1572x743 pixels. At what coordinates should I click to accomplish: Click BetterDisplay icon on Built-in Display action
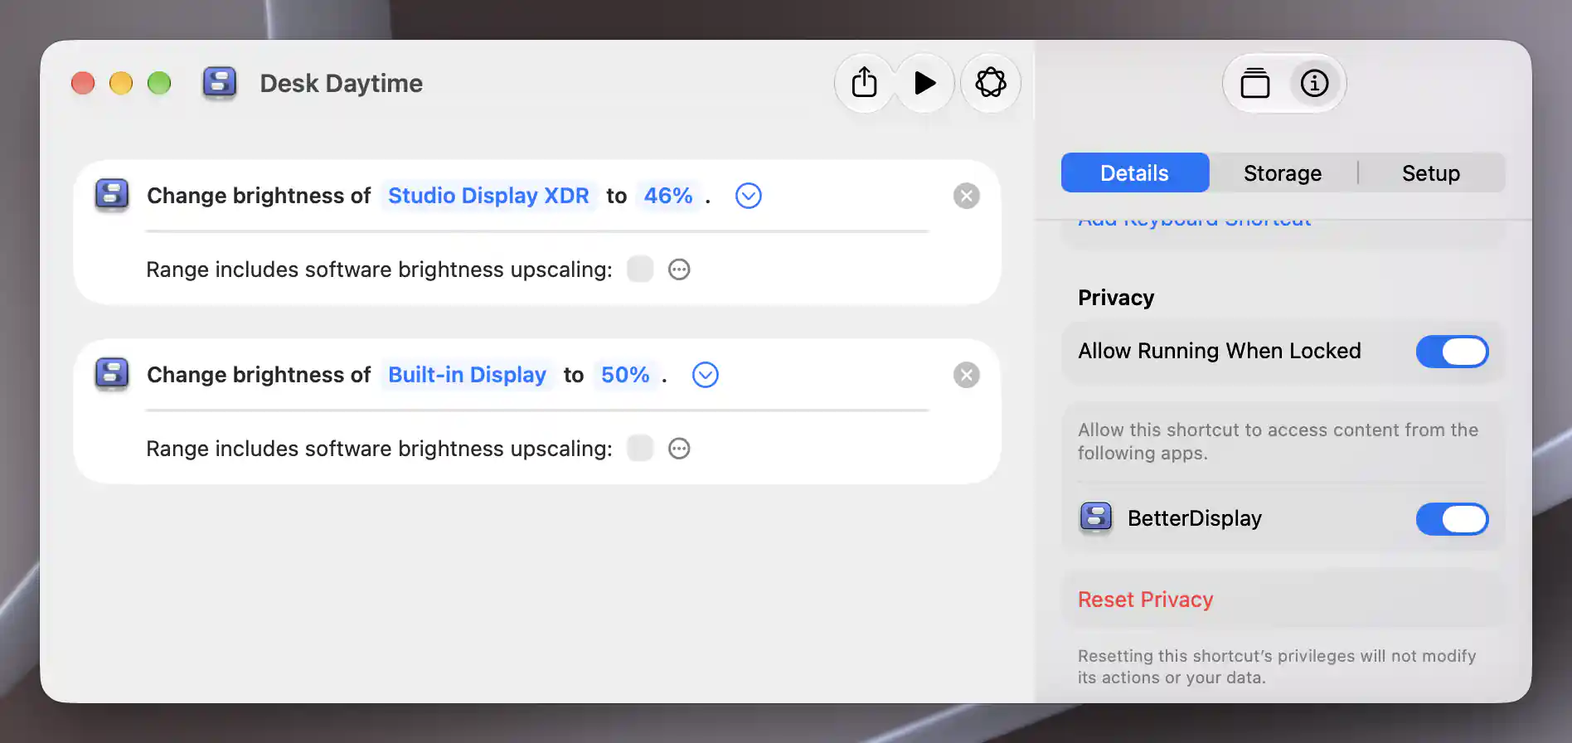click(112, 374)
